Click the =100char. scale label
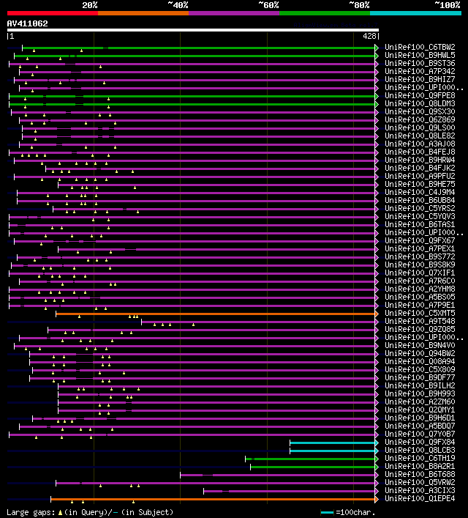 [x=355, y=512]
